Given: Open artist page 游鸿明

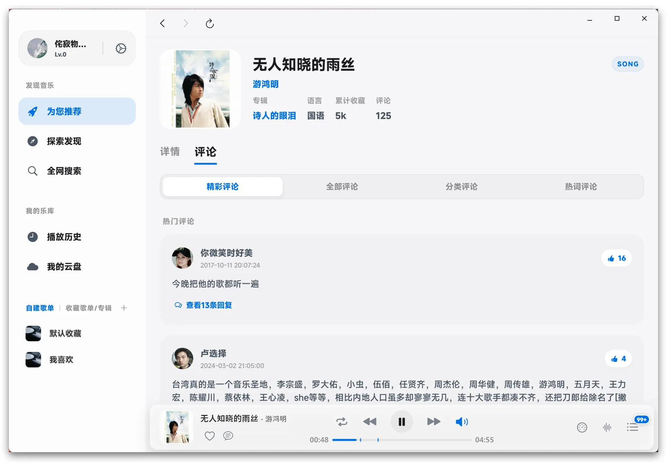Looking at the screenshot, I should pos(265,84).
